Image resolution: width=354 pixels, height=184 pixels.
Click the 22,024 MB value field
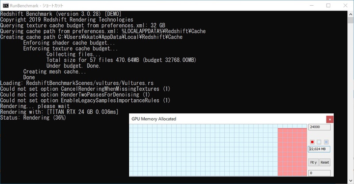[319, 149]
